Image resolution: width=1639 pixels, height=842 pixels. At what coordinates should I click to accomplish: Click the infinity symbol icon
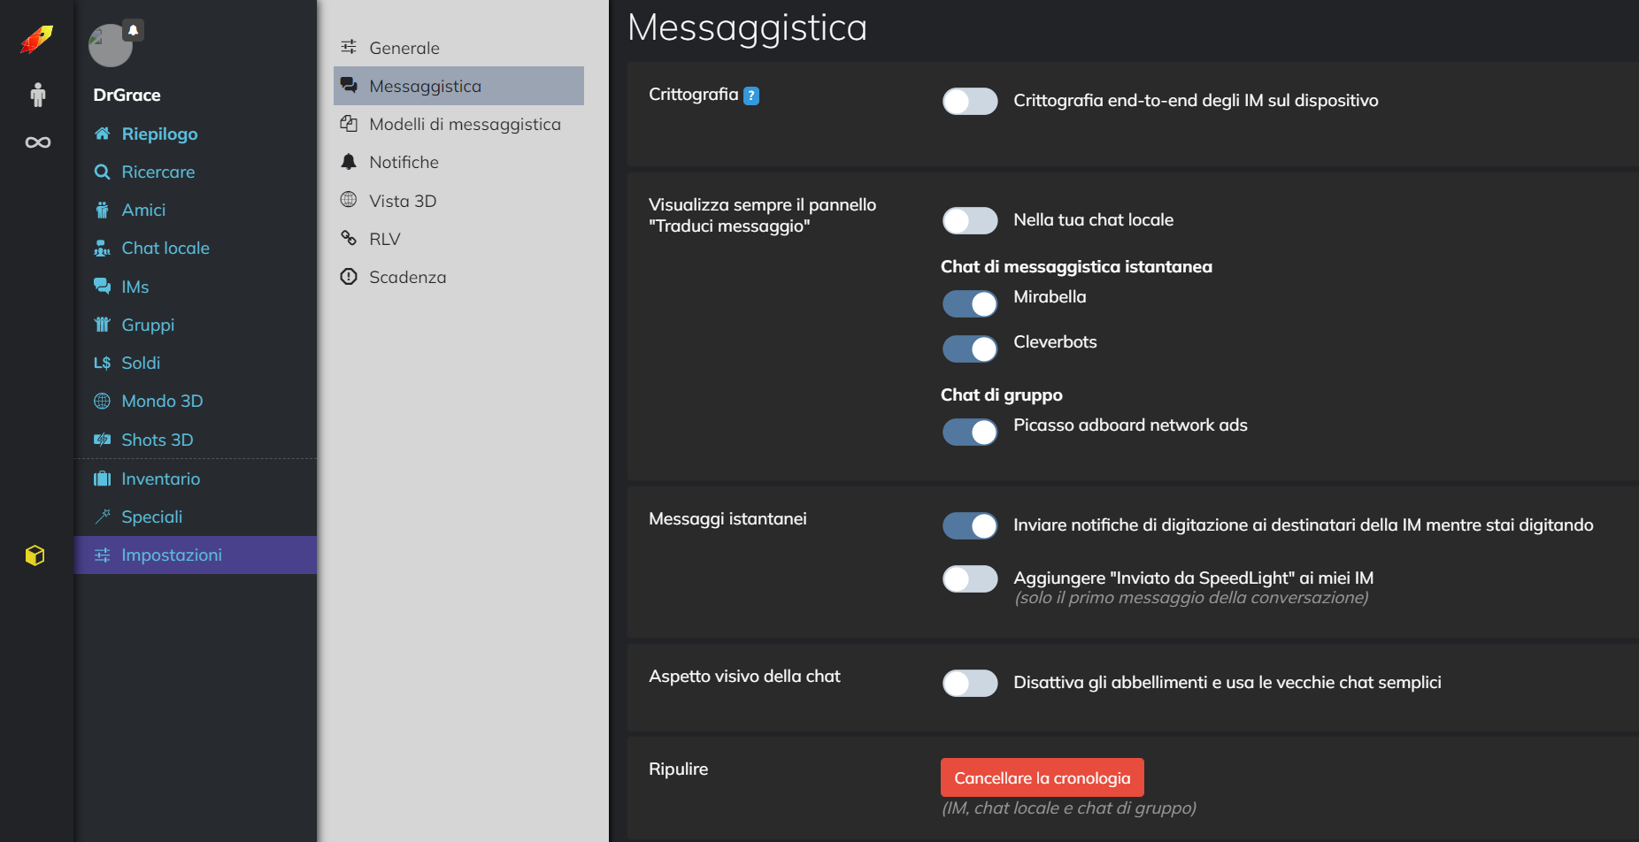click(x=37, y=142)
